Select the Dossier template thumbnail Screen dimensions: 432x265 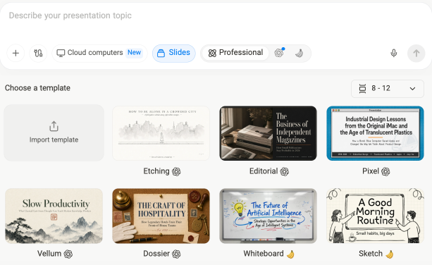click(x=161, y=216)
